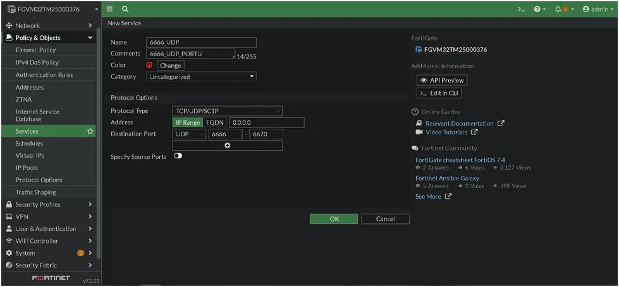619x287 pixels.
Task: Expand the VPN menu chevron
Action: pos(90,216)
